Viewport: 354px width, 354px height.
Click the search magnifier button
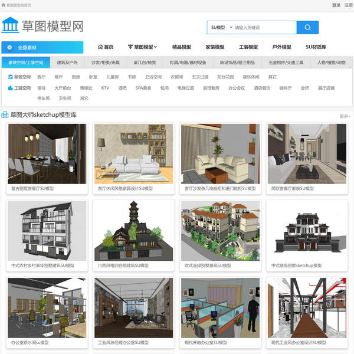pyautogui.click(x=307, y=27)
